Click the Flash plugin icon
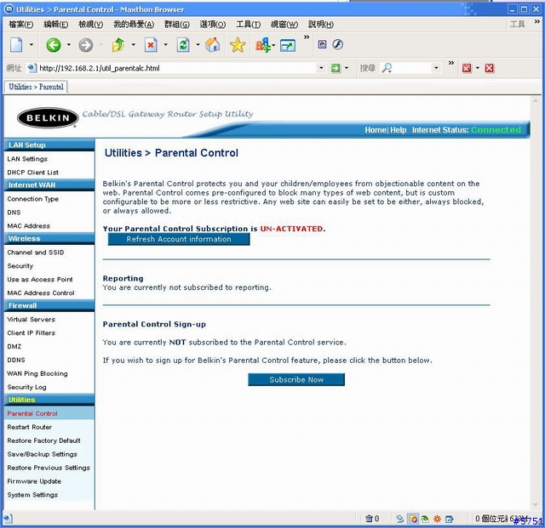 click(x=338, y=44)
